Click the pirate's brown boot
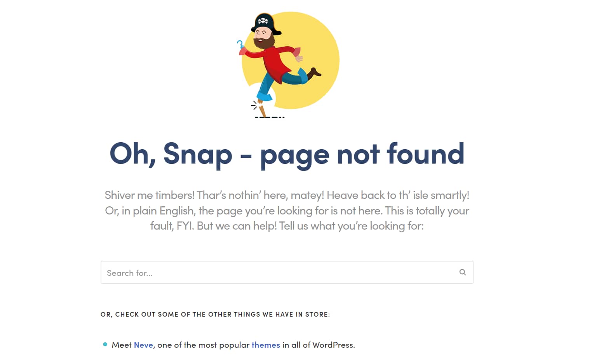592x359 pixels. click(315, 72)
